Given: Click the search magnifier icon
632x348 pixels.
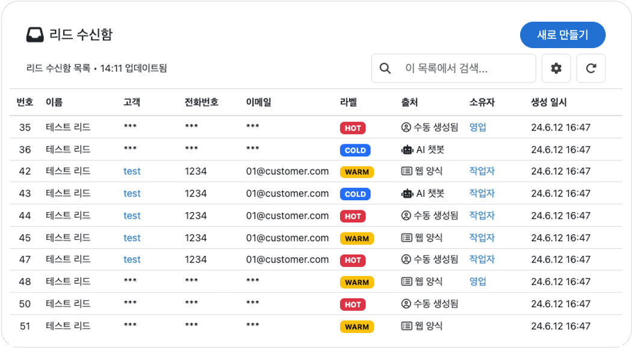Looking at the screenshot, I should (385, 69).
